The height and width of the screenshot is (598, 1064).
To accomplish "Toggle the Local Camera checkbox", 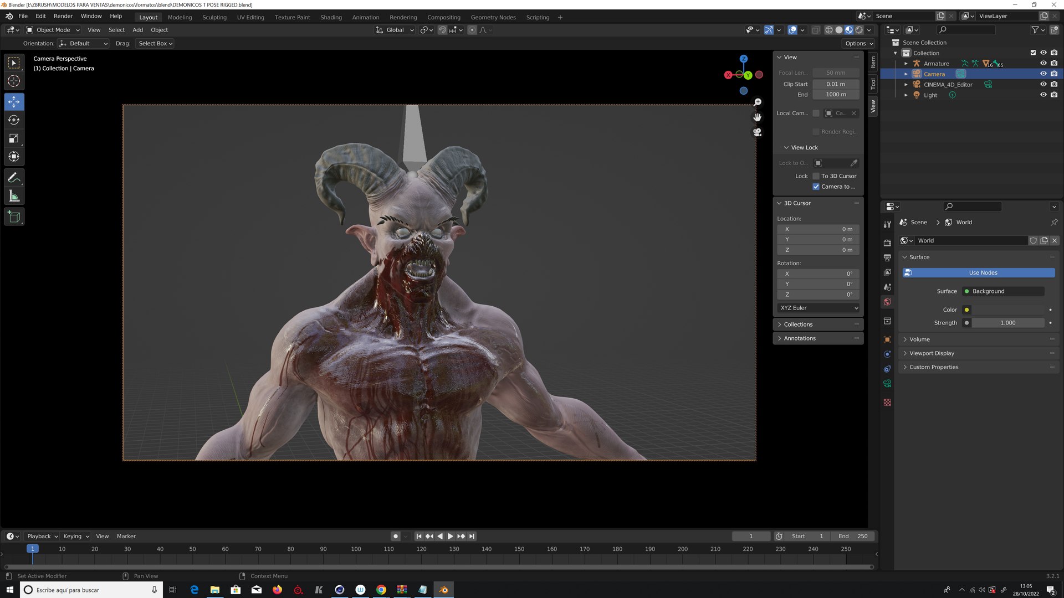I will coord(816,114).
